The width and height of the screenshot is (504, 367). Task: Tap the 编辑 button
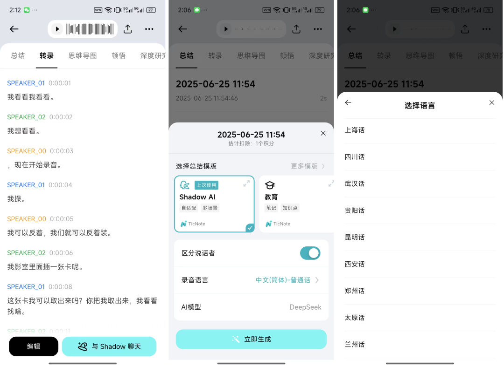point(34,347)
